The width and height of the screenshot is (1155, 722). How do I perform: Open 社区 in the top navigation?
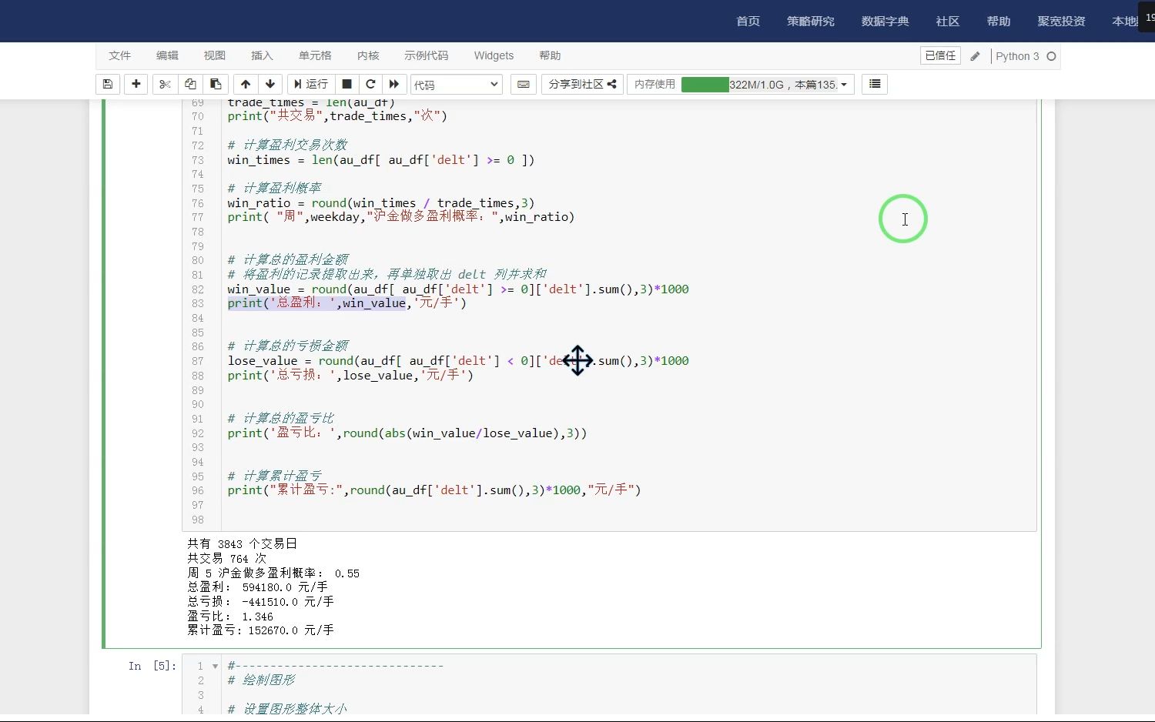click(x=947, y=21)
